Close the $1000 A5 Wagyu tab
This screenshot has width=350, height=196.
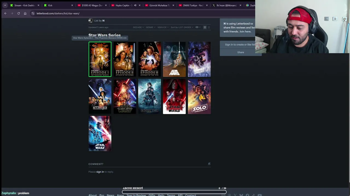click(x=106, y=5)
